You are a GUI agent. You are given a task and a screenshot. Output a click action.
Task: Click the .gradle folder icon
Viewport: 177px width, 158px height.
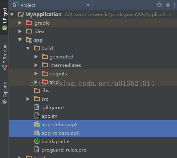click(x=29, y=23)
